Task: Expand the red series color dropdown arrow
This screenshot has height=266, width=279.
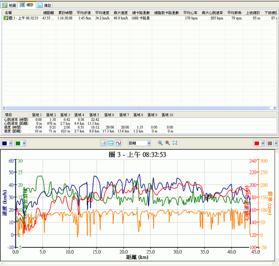Action: 262,143
